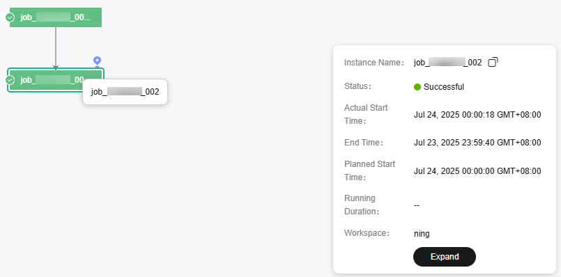Click the Successful status text
The width and height of the screenshot is (561, 277).
pyautogui.click(x=444, y=87)
